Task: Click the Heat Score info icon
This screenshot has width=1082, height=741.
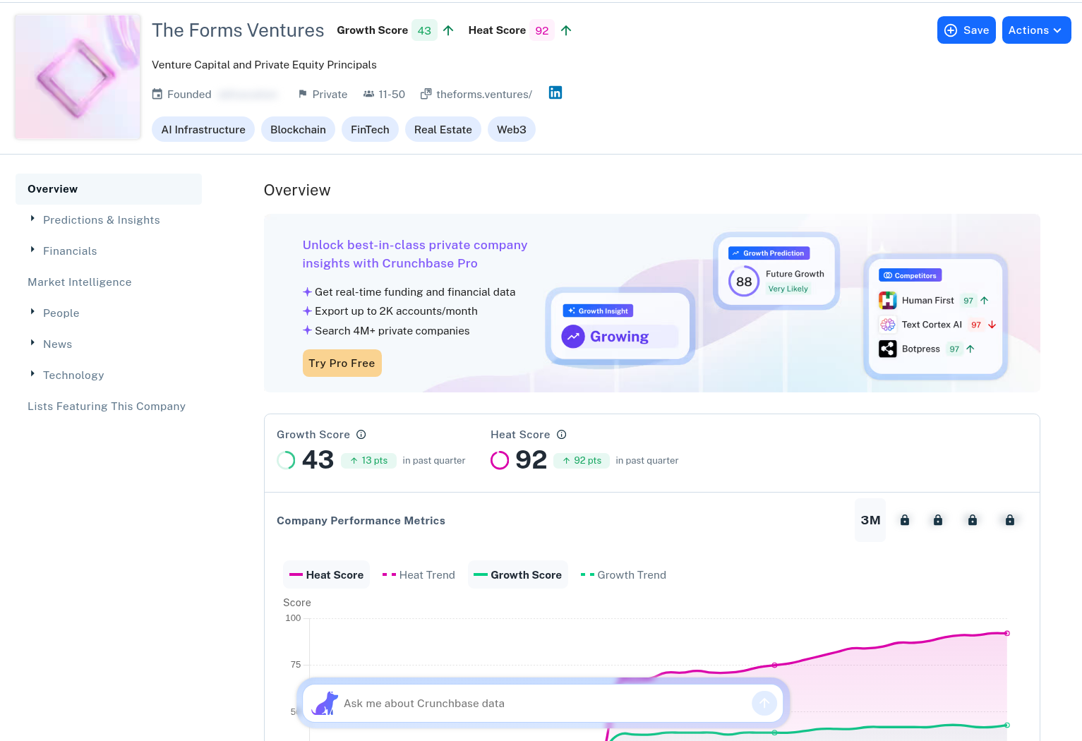Action: coord(561,435)
